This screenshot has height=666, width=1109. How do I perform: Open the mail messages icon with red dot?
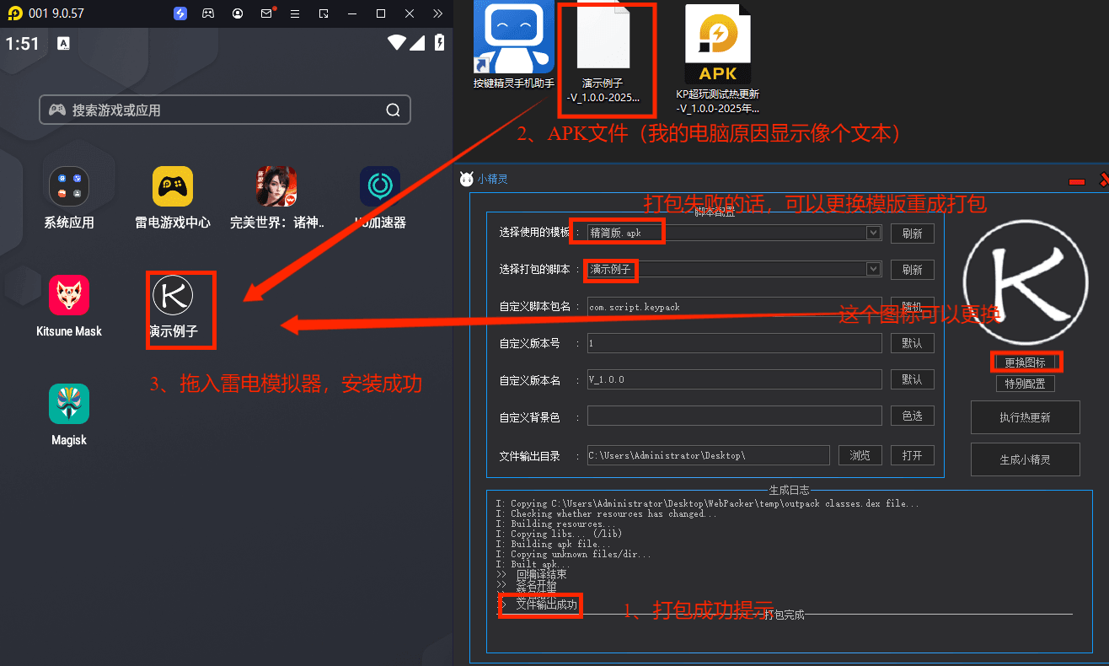point(267,13)
